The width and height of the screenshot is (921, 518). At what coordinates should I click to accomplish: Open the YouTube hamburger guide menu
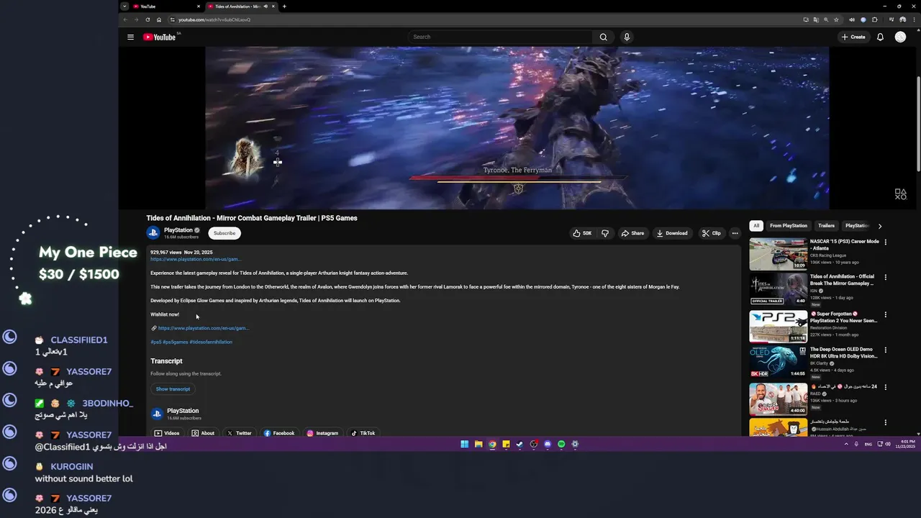[130, 37]
